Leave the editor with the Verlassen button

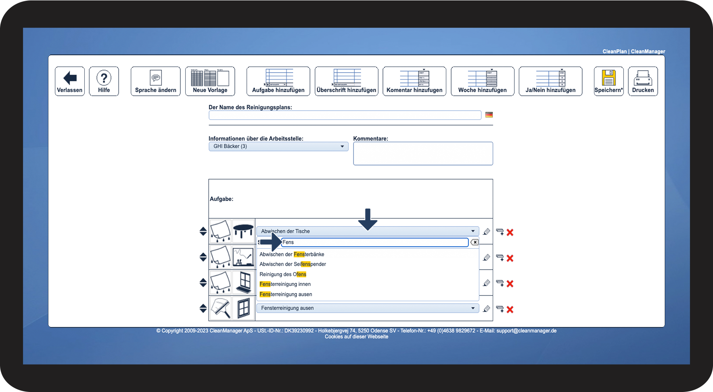click(70, 81)
